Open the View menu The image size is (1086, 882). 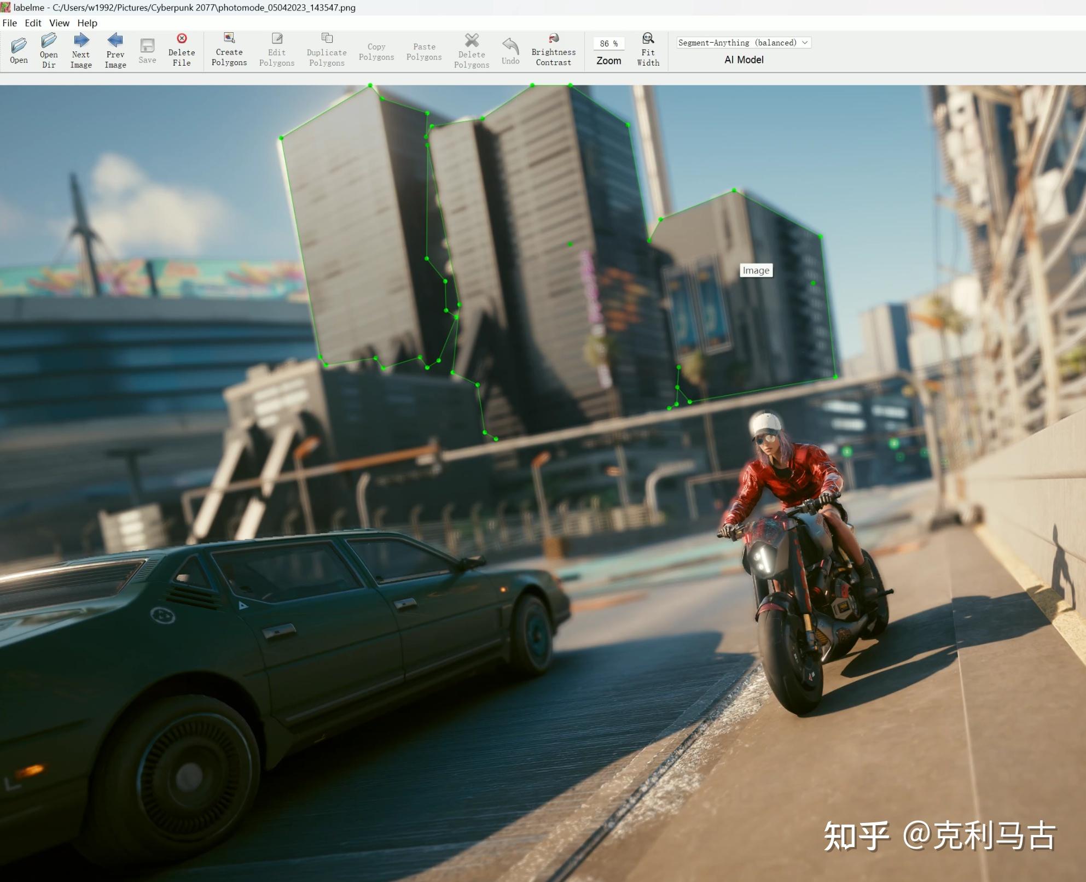pos(59,23)
